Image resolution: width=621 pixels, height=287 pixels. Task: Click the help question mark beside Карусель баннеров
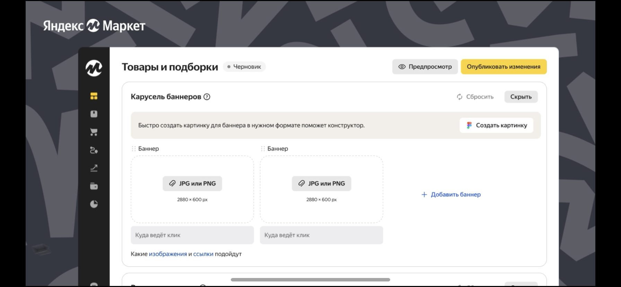[207, 97]
